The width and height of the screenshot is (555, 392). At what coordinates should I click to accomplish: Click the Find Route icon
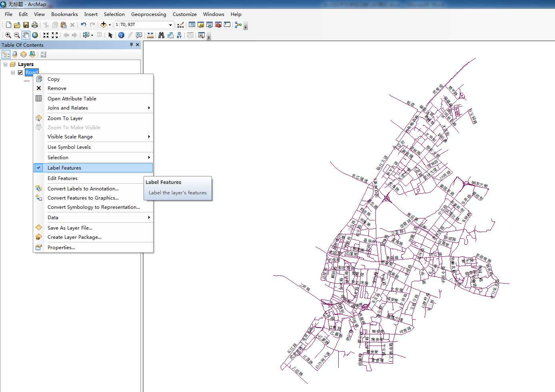(170, 35)
